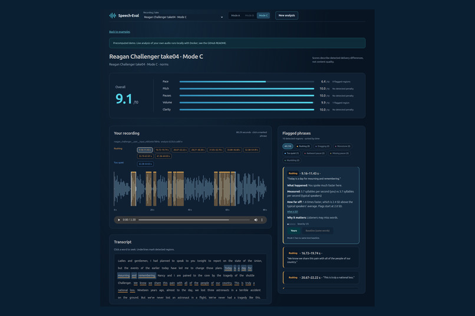Filter flagged phrases by Awkward pause (0)
This screenshot has height=316, width=475.
coord(315,154)
